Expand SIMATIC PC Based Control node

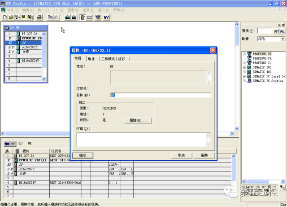click(x=244, y=76)
